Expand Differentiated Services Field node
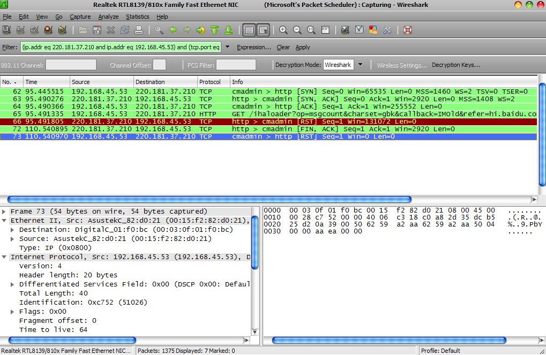Image resolution: width=546 pixels, height=355 pixels. pyautogui.click(x=12, y=284)
